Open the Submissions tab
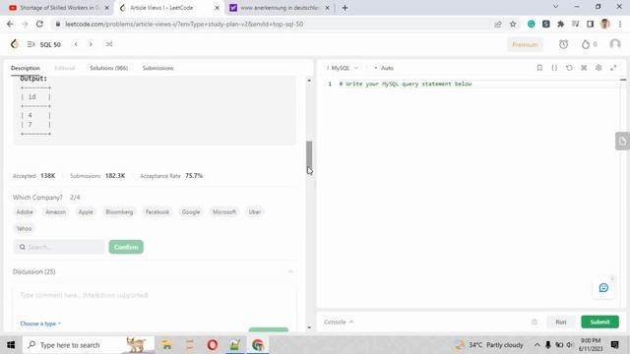630x354 pixels. pyautogui.click(x=157, y=68)
